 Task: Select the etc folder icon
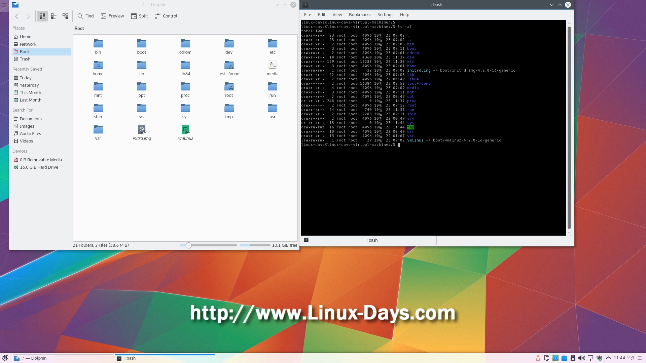pyautogui.click(x=273, y=44)
